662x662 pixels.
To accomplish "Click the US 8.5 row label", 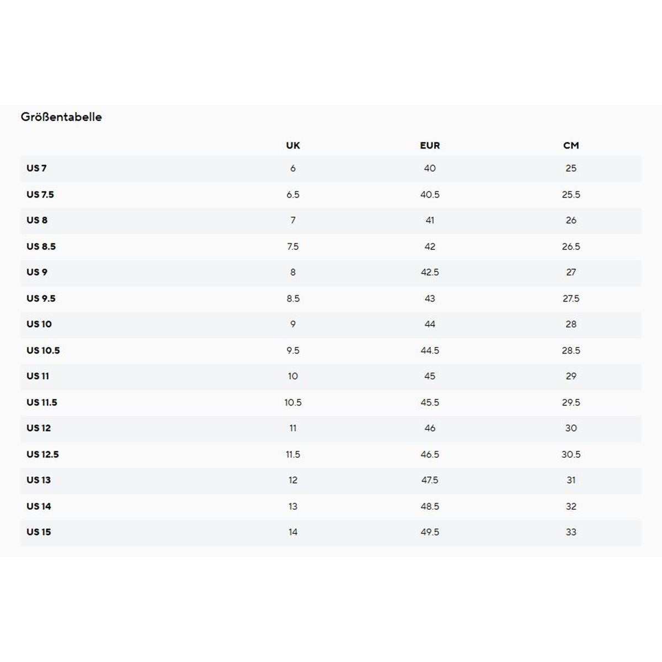I will coord(41,247).
